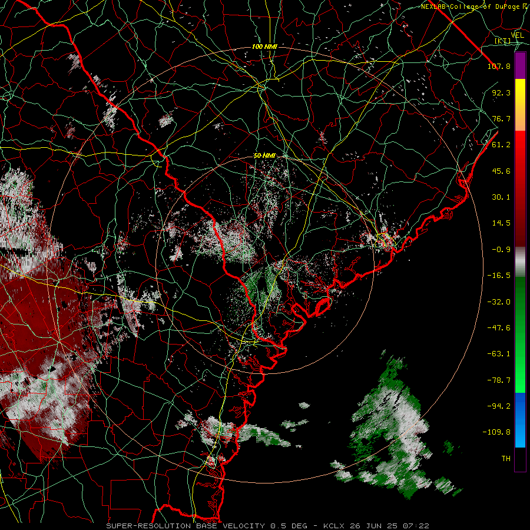Image resolution: width=530 pixels, height=530 pixels.
Task: Click the -47.6 velocity scale value
Action: pyautogui.click(x=499, y=328)
